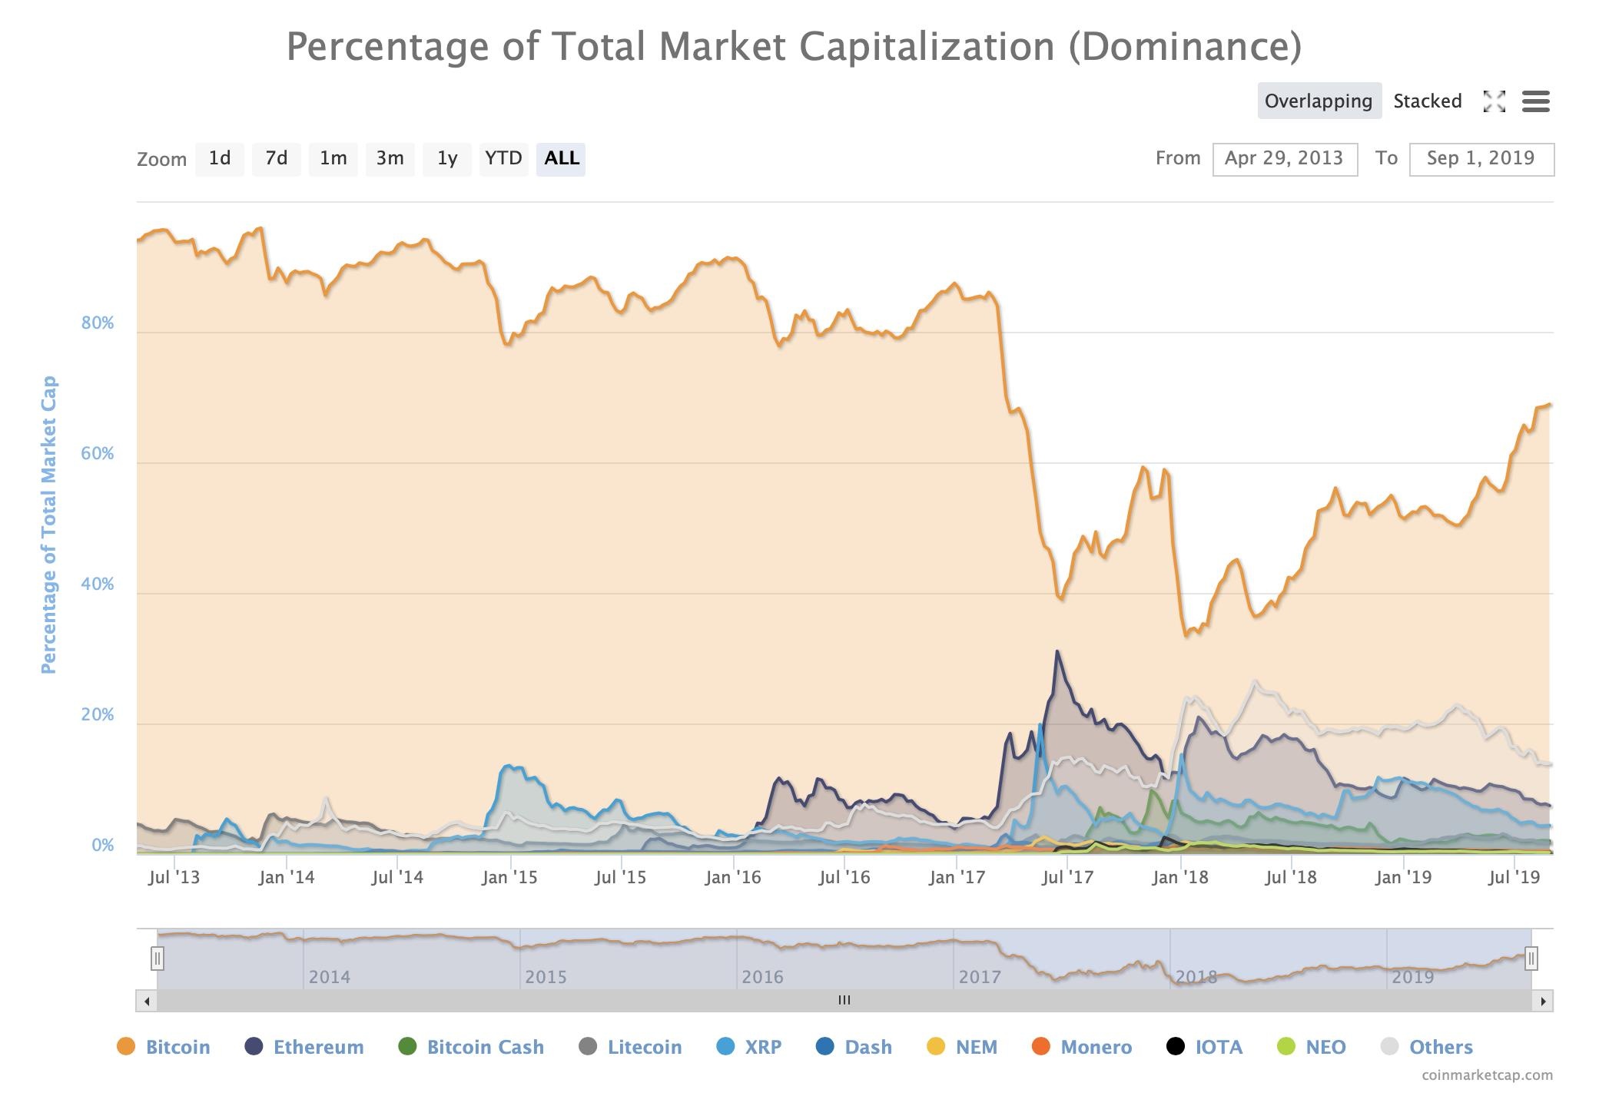
Task: Click the left scrollbar arrow in navigator
Action: click(x=147, y=1001)
